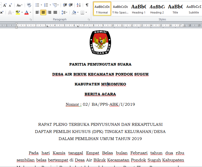Viewport: 202px width, 167px height.
Task: Click the 'DESA AIR BIKUK KECAMATAN PONDOK SUGUH' line
Action: [x=100, y=74]
